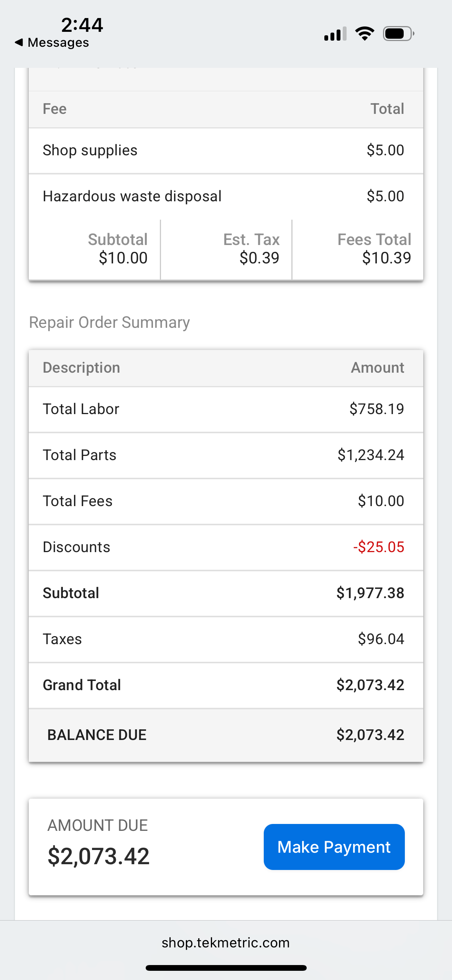Tap the Taxes row

[226, 639]
